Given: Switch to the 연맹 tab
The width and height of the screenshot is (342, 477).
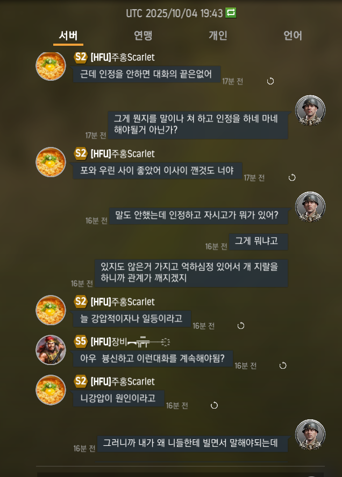Looking at the screenshot, I should coord(143,36).
